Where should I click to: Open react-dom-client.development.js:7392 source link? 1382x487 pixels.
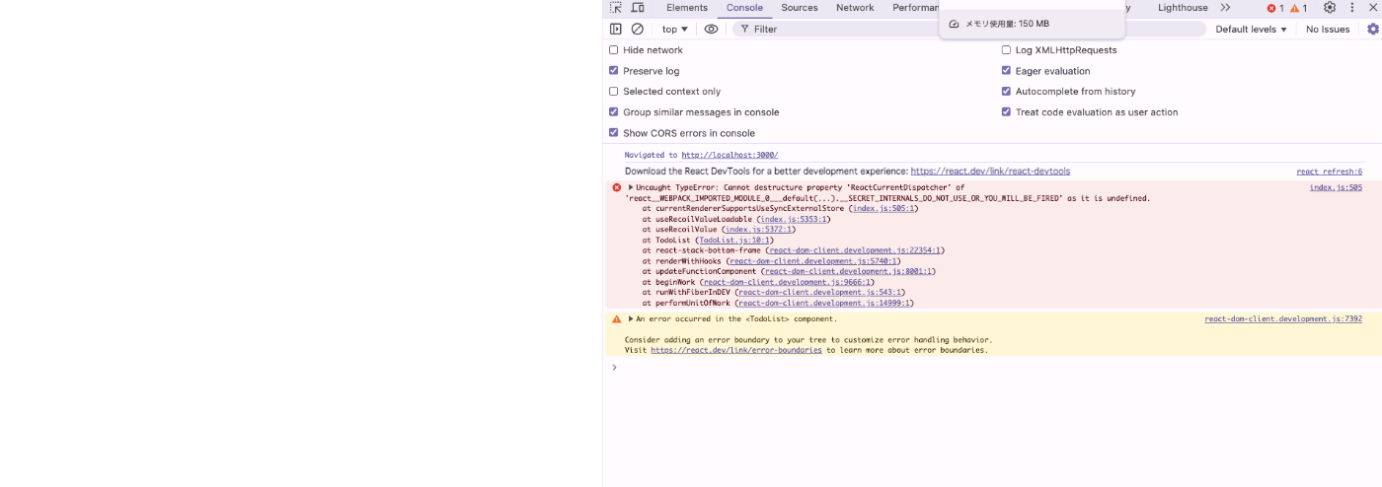(x=1283, y=319)
